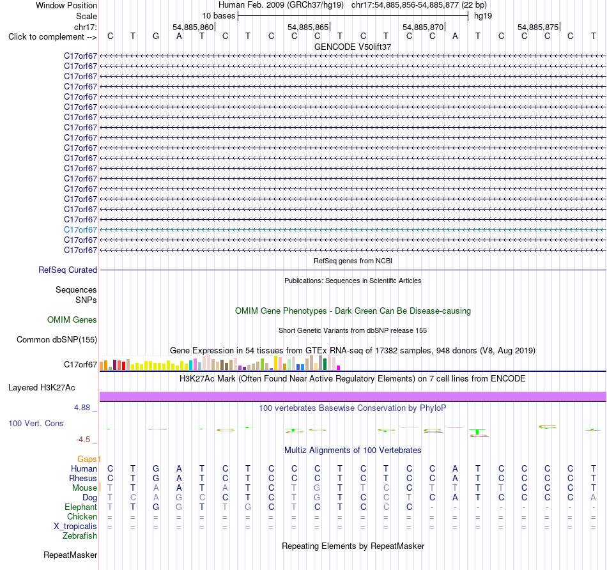Click the -4.5 PhyloP lower scale value
The width and height of the screenshot is (607, 570).
[x=83, y=440]
